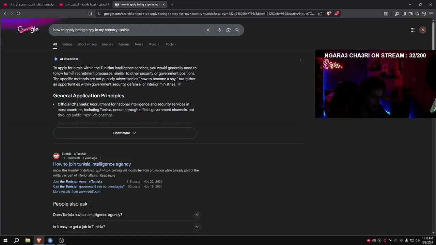This screenshot has width=436, height=245.
Task: Open the More search filters dropdown
Action: pyautogui.click(x=154, y=44)
